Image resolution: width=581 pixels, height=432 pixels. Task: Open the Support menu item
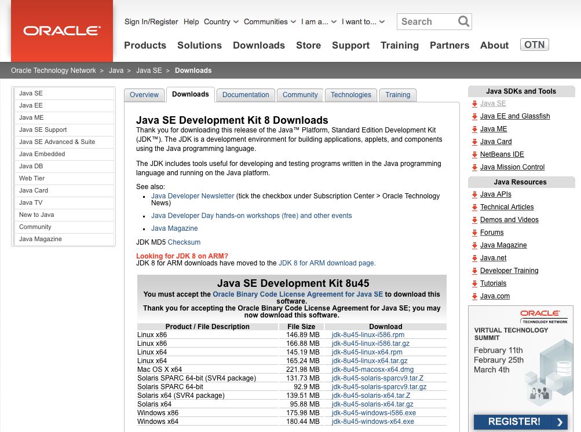350,45
